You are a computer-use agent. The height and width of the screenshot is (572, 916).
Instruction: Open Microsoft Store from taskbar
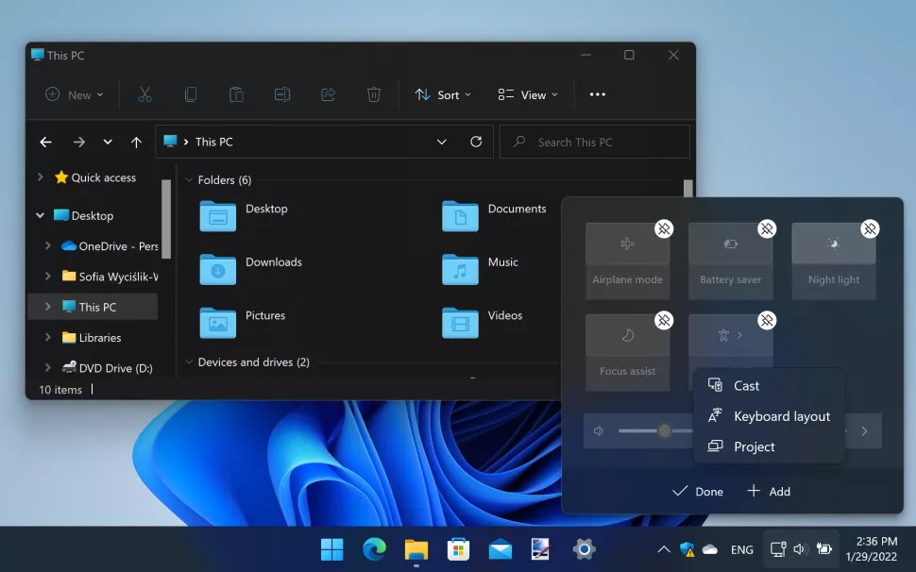pos(459,549)
